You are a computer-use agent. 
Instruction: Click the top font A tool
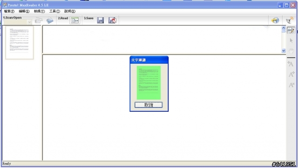pyautogui.click(x=291, y=64)
